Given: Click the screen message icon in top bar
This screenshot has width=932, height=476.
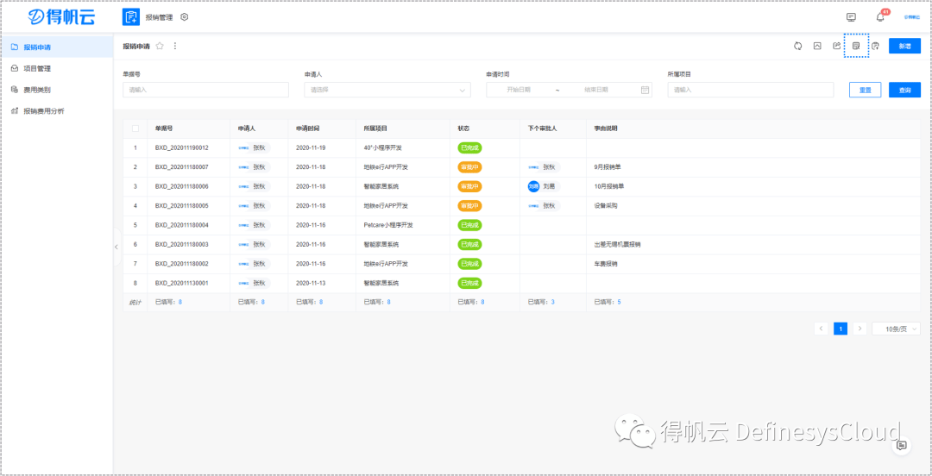Looking at the screenshot, I should [x=851, y=17].
